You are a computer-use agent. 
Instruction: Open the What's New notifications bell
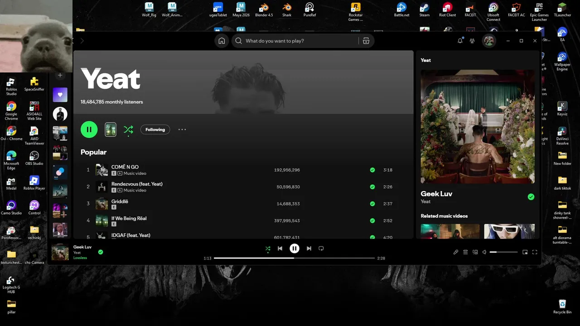click(x=460, y=41)
